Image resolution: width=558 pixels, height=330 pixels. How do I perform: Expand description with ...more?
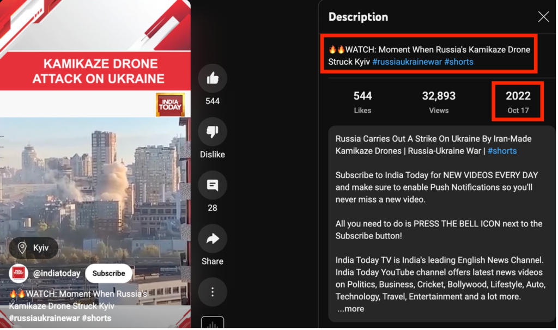350,309
